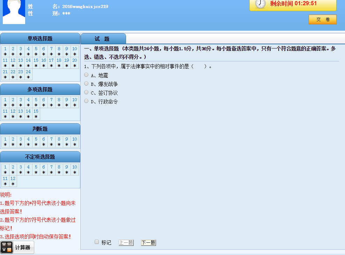
Task: Open true/false question 10
Action: 74,139
